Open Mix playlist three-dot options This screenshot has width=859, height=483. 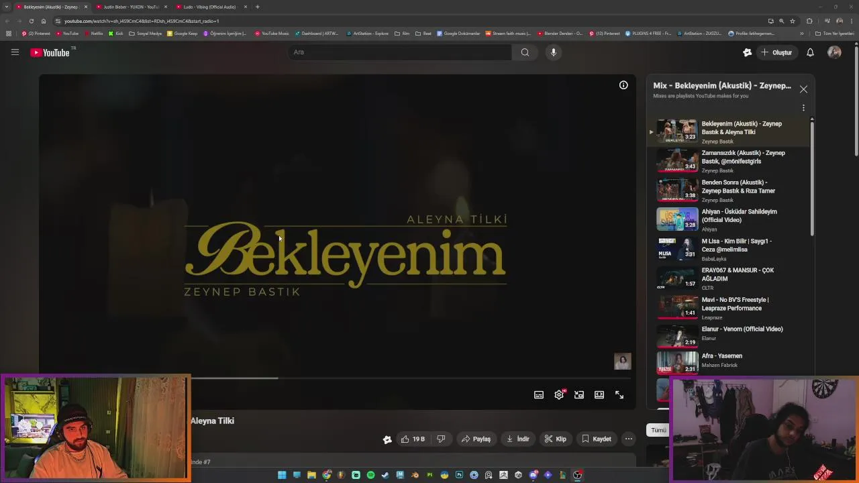pyautogui.click(x=803, y=108)
